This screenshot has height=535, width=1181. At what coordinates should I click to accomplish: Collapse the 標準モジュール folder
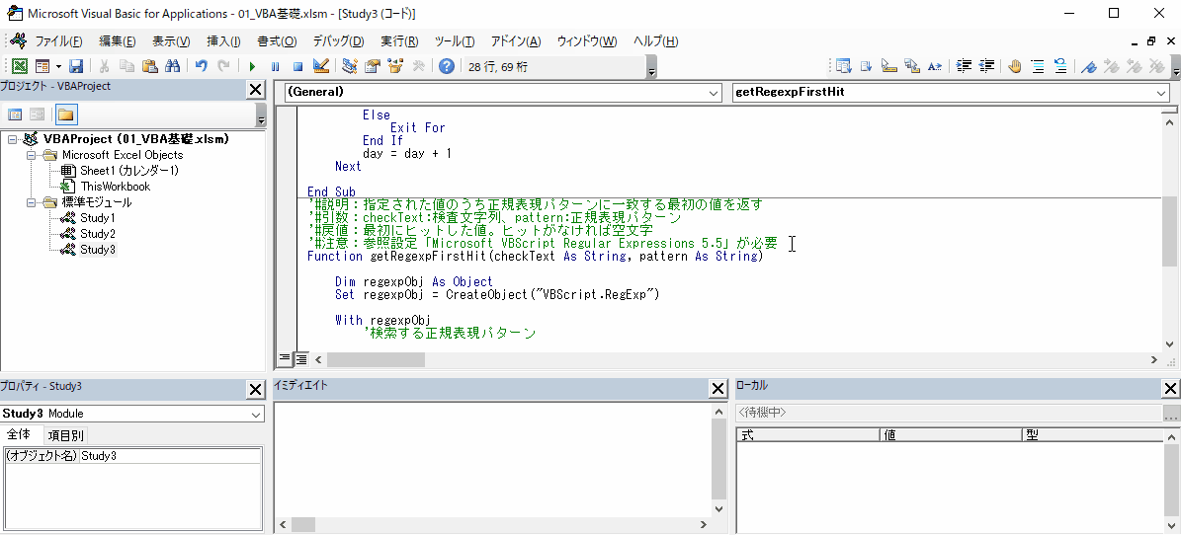[30, 202]
